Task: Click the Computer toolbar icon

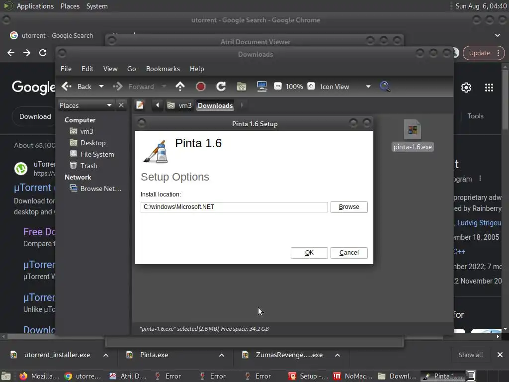Action: point(261,87)
